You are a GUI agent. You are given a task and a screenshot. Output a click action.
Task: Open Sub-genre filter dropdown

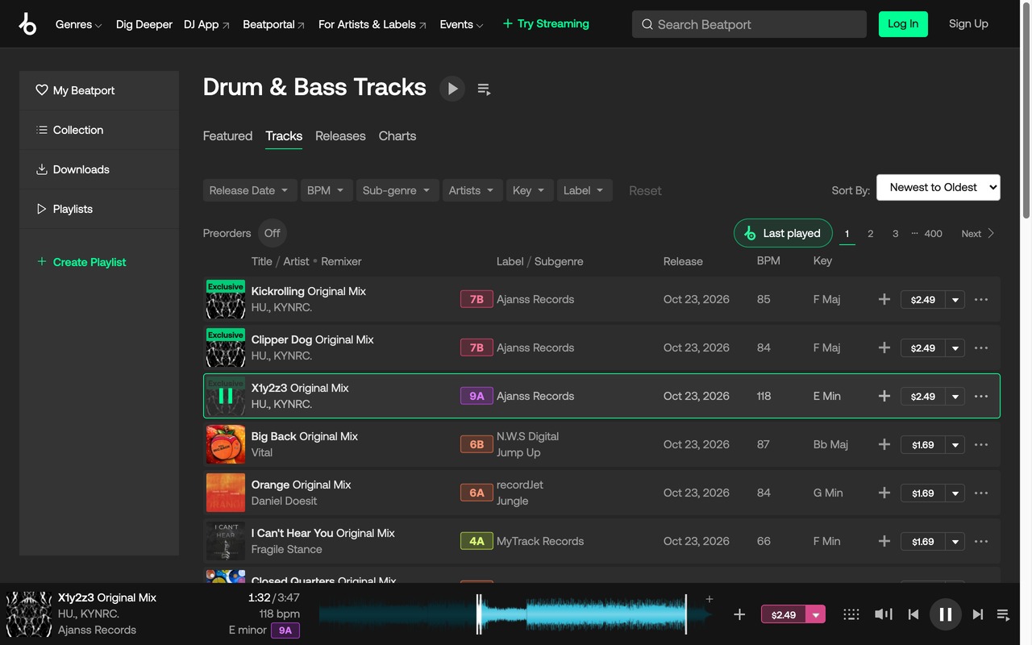(397, 190)
